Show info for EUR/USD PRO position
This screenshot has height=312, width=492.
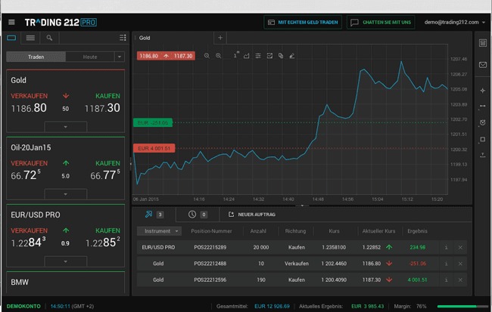tap(446, 248)
